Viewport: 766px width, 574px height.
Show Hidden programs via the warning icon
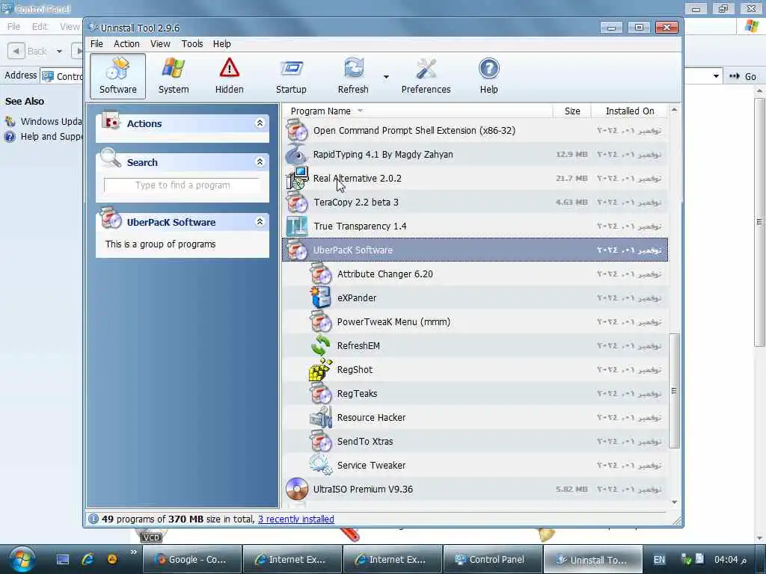[x=229, y=76]
